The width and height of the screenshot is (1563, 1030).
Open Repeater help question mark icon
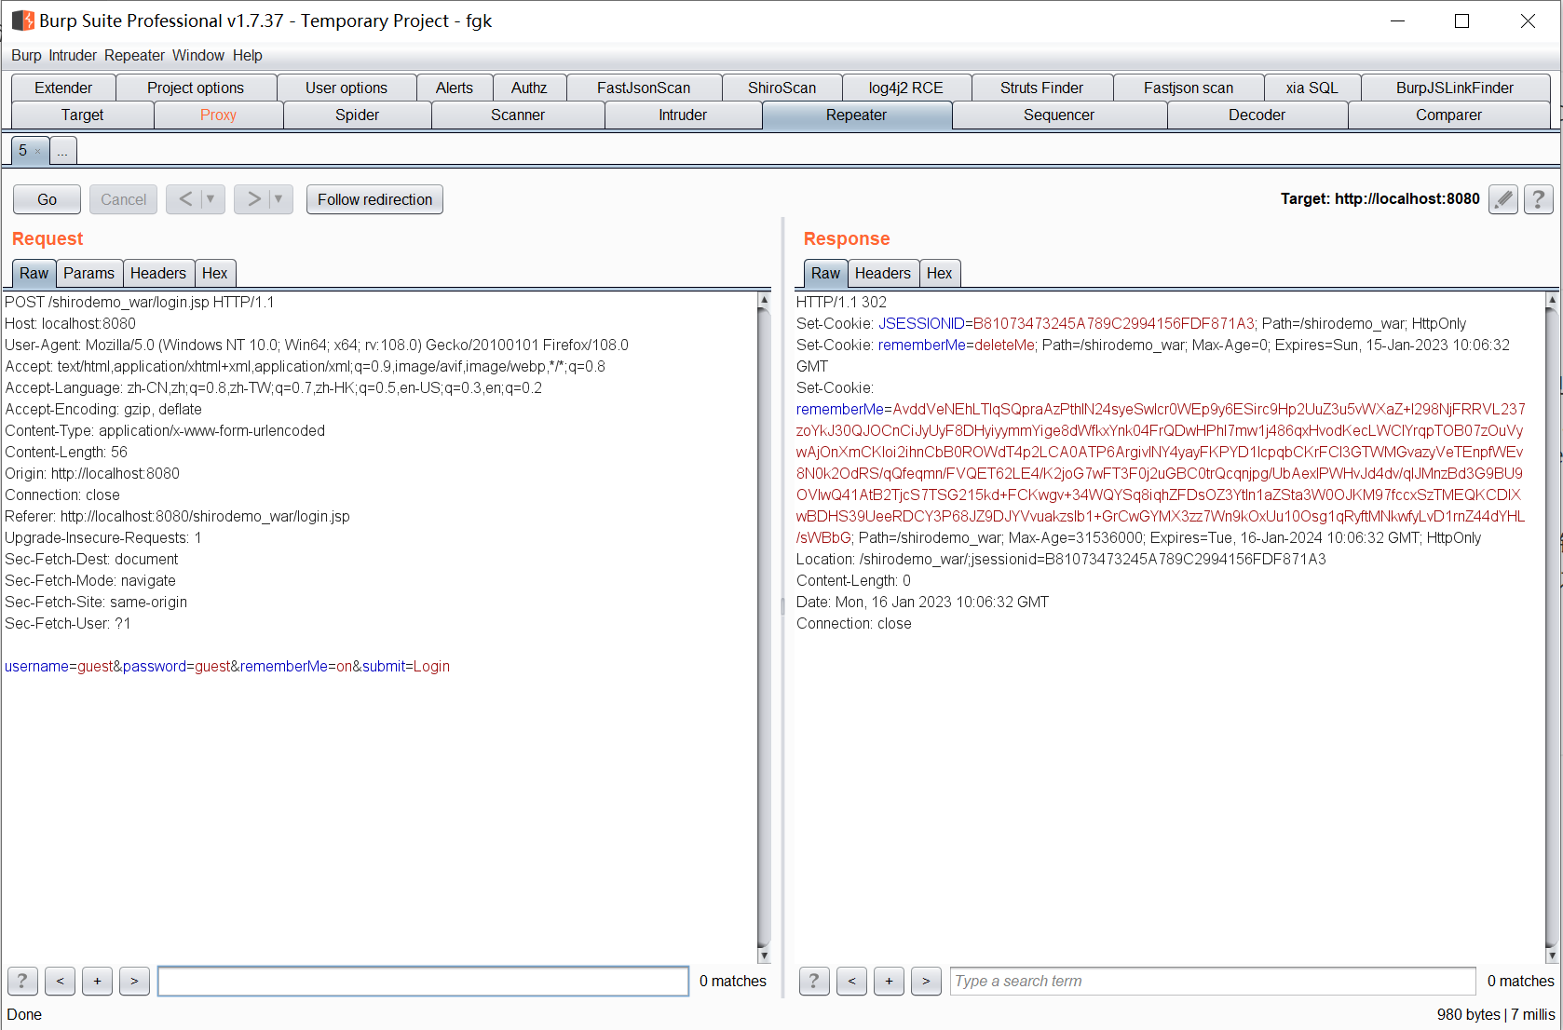[1538, 199]
